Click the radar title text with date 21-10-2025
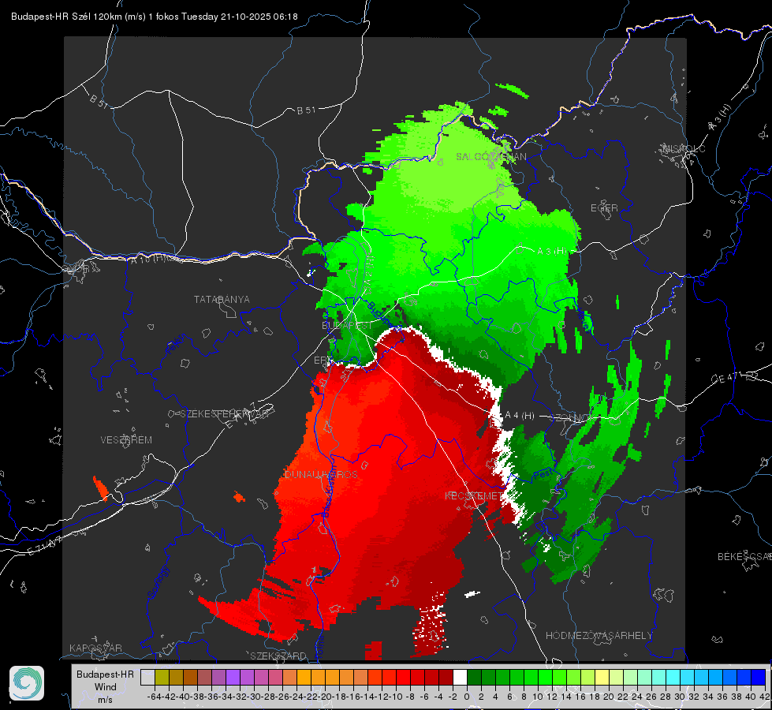The height and width of the screenshot is (710, 772). (154, 17)
